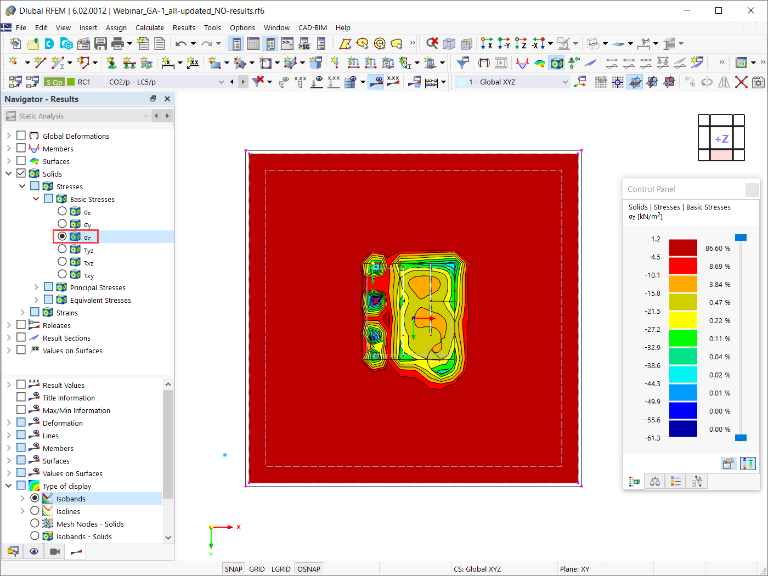Open the Global XYZ coordinate system dropdown
The image size is (768, 576).
coord(565,82)
